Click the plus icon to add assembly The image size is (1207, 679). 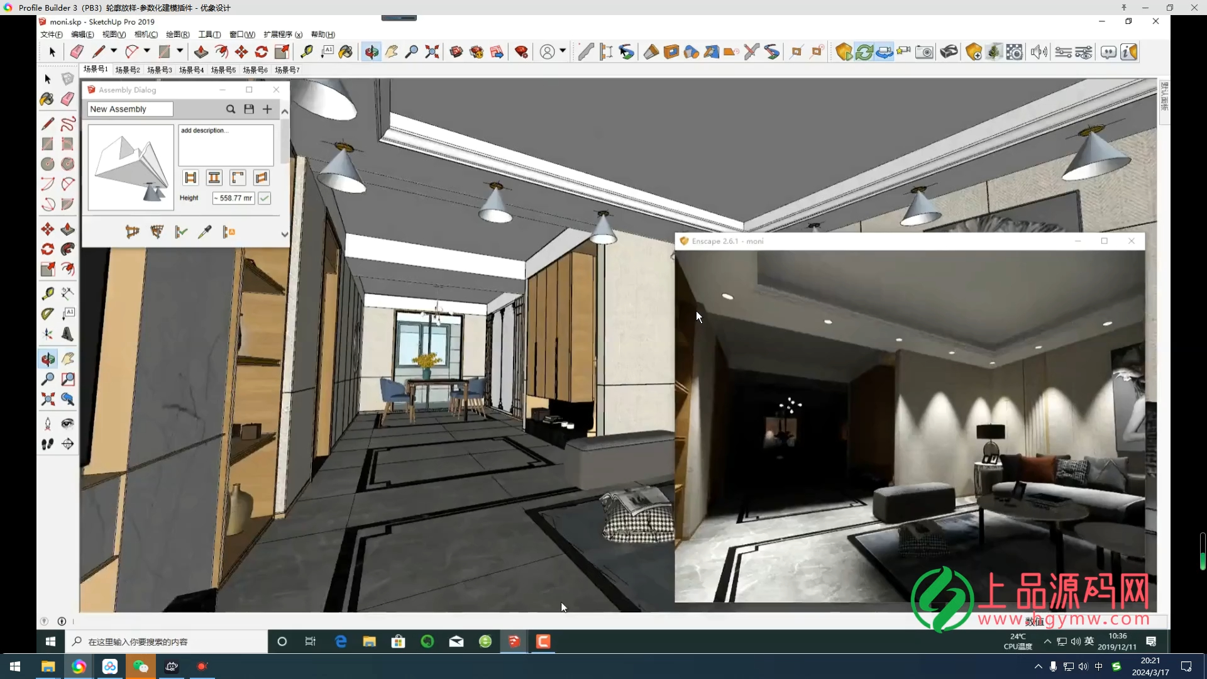click(x=267, y=109)
